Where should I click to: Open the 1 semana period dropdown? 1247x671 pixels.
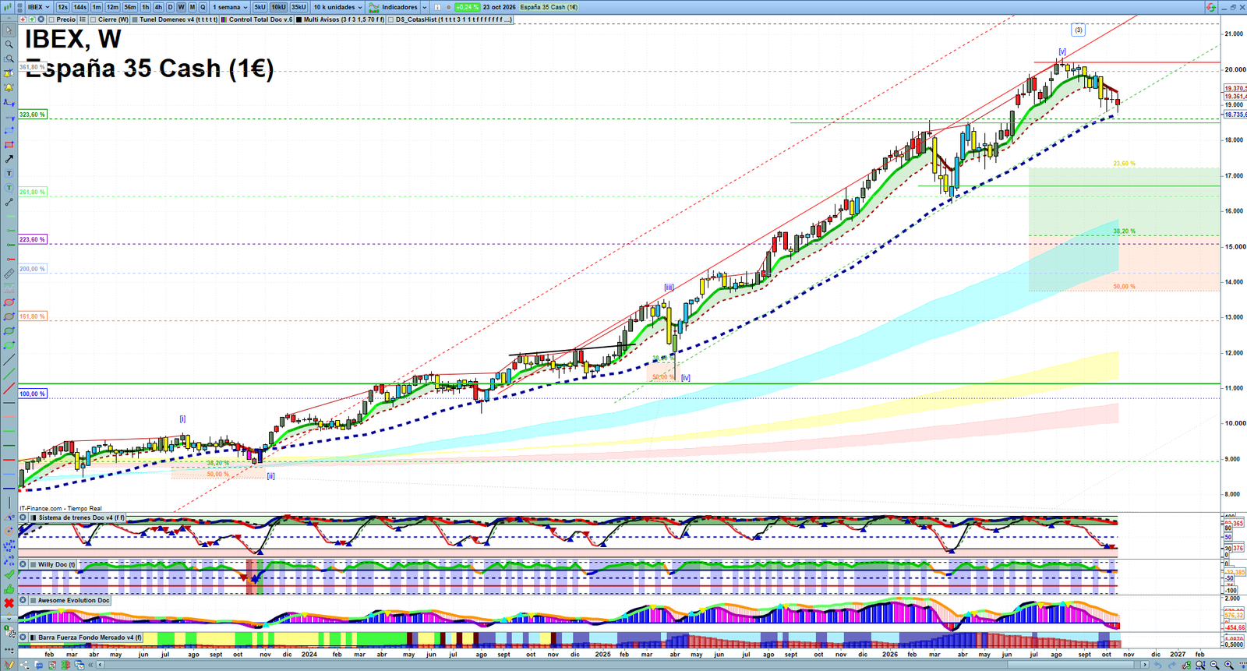coord(230,7)
